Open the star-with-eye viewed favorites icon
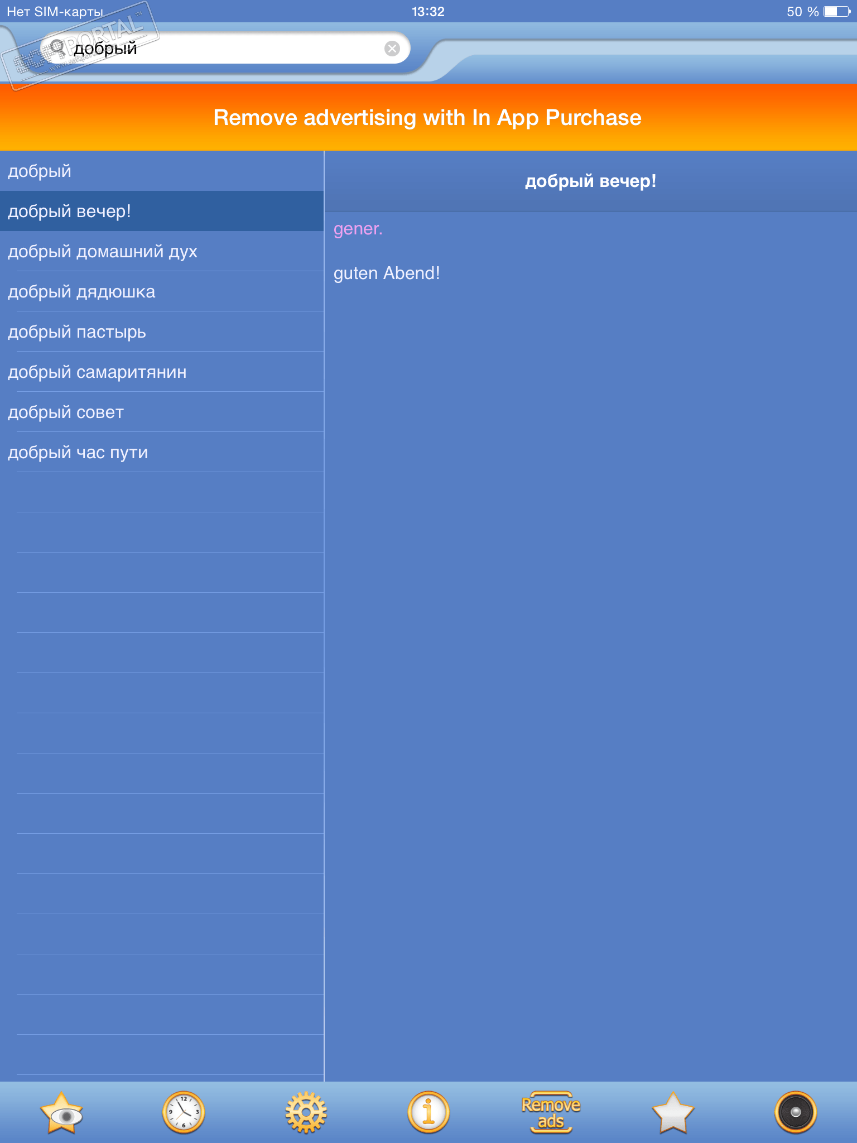Screen dimensions: 857x1143 (61, 1112)
